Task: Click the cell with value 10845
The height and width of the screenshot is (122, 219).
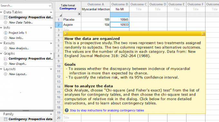Action: pyautogui.click(x=120, y=20)
